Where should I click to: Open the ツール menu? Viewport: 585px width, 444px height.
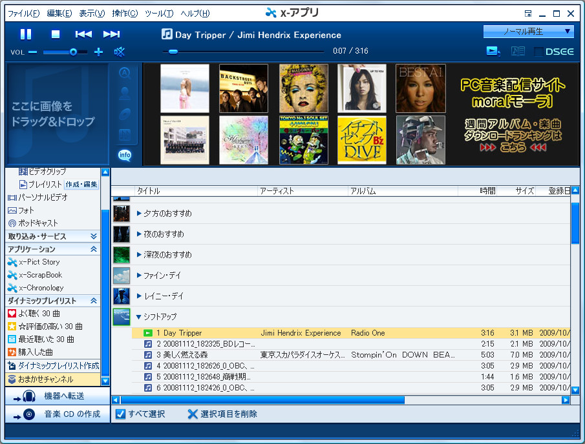[159, 14]
